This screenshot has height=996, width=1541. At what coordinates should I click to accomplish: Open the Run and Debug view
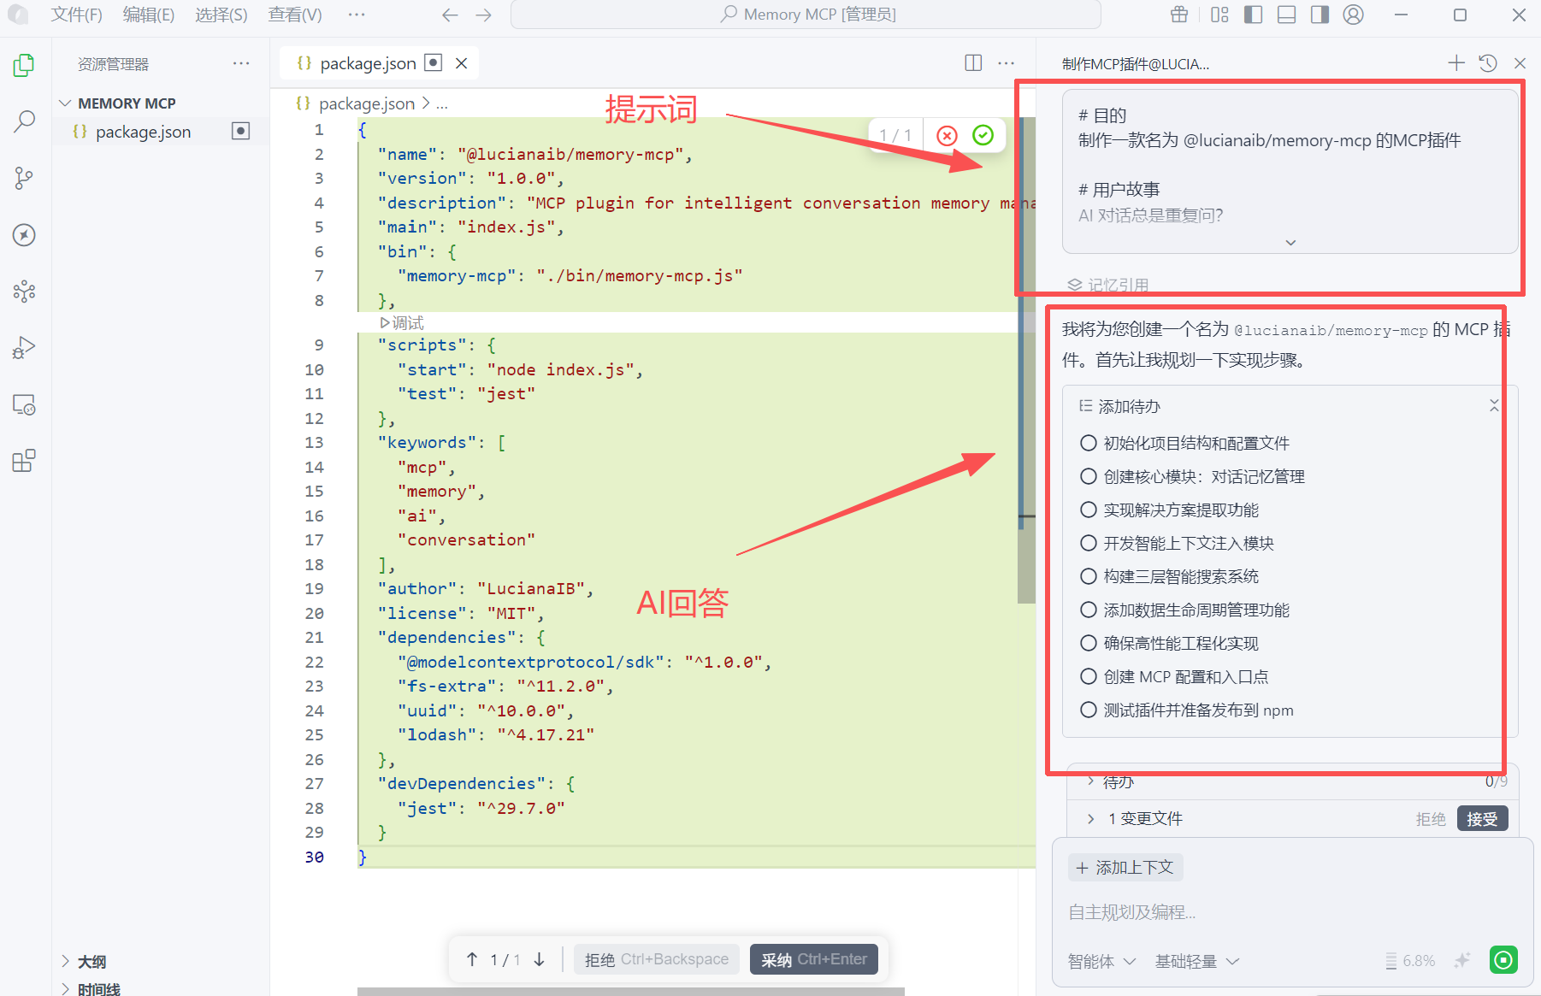(24, 347)
